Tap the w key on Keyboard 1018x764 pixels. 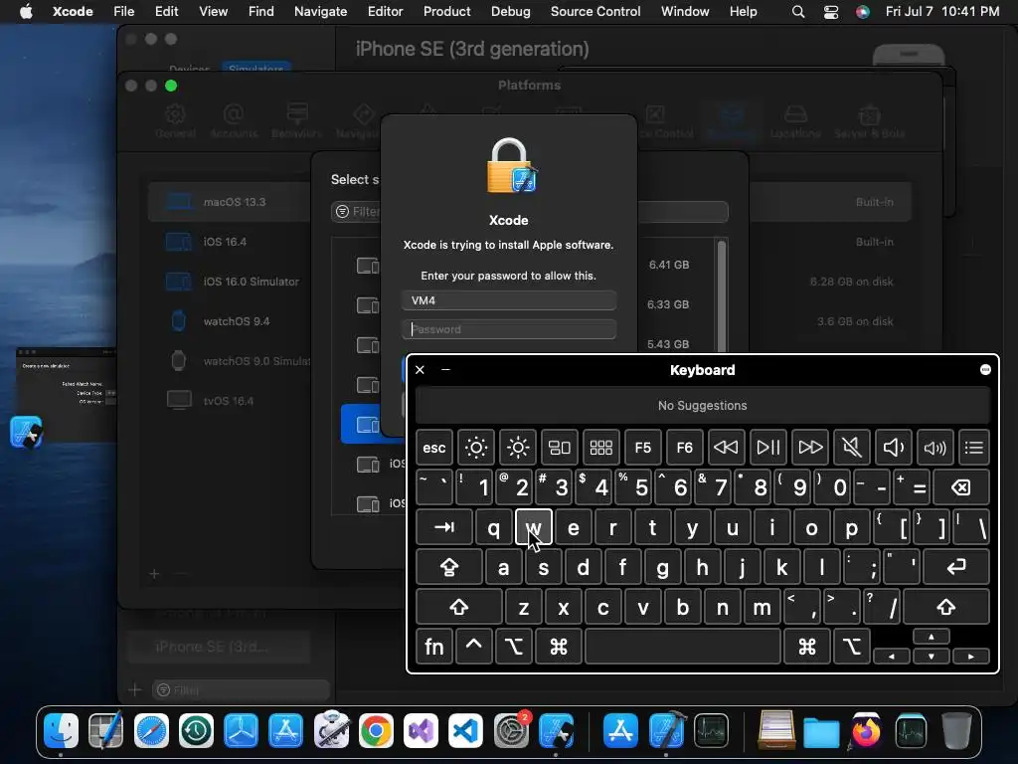point(534,527)
